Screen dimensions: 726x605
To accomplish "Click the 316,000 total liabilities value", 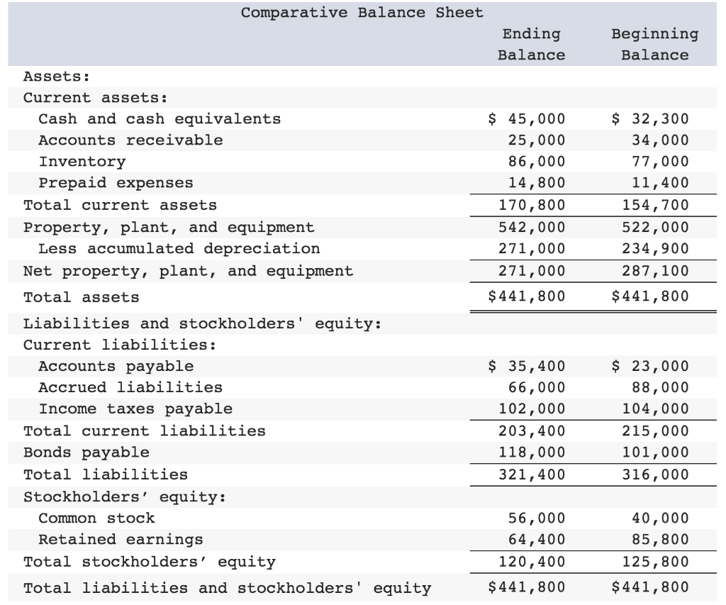I will tap(656, 474).
